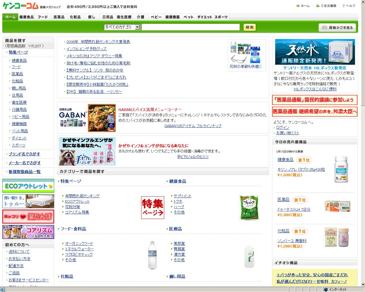Click the インターネット zone status bar icon
Viewport: 365px width, 292px height.
click(326, 289)
